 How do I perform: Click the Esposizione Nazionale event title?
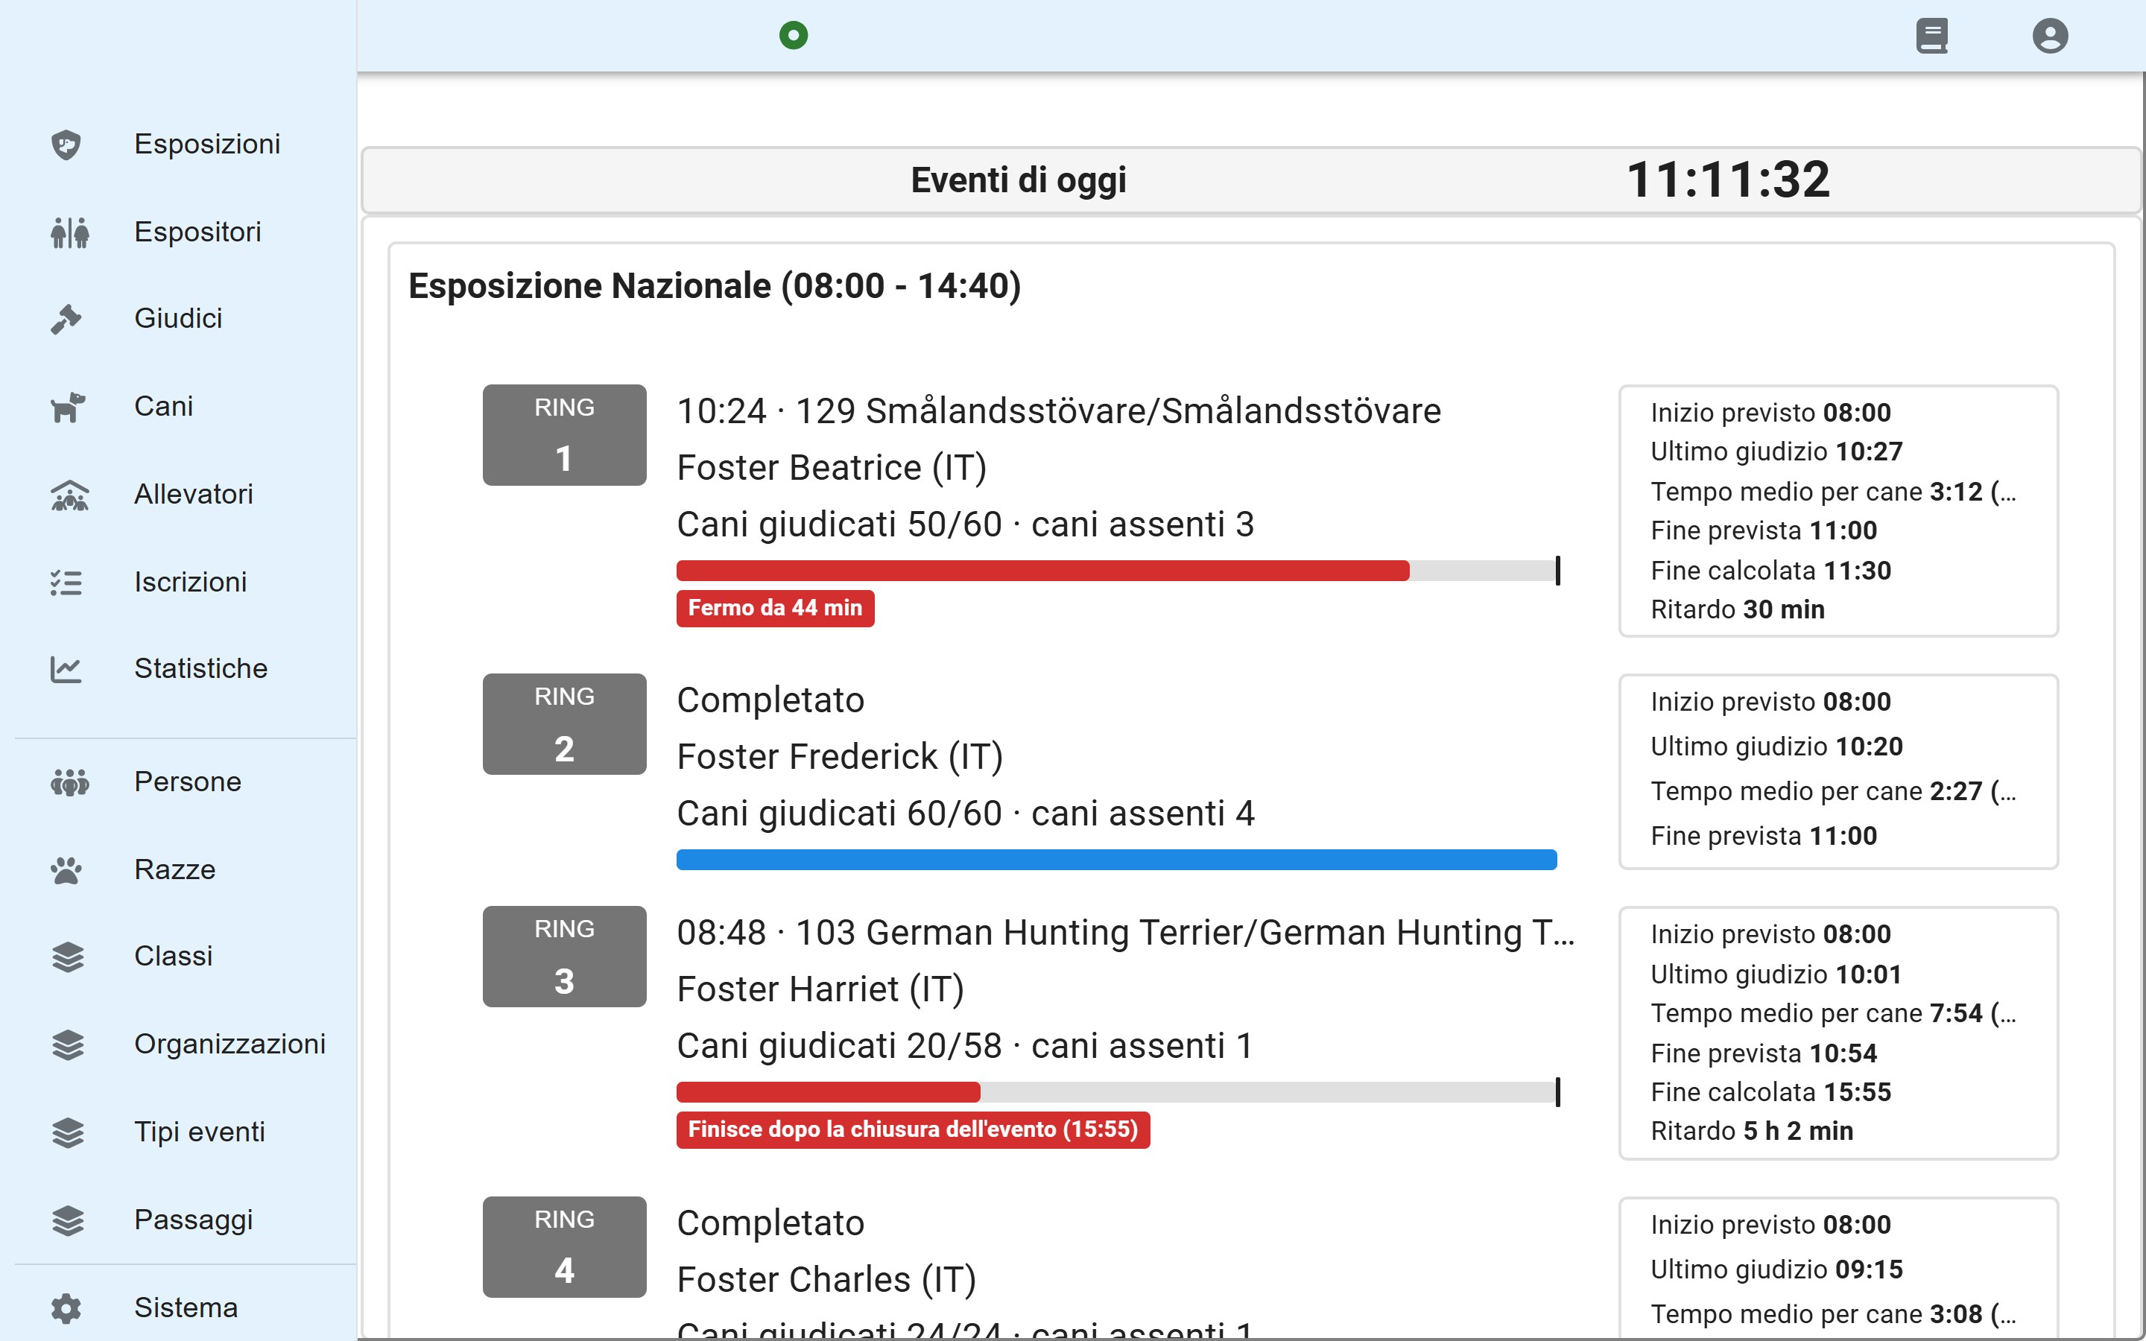click(x=715, y=285)
